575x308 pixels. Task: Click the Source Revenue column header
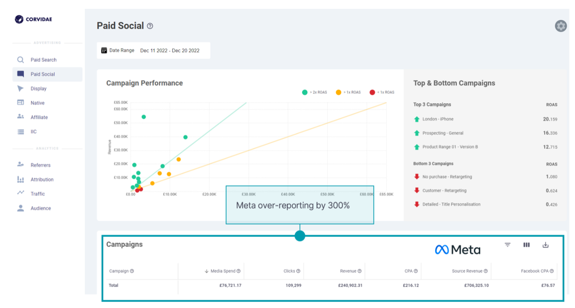click(x=467, y=271)
